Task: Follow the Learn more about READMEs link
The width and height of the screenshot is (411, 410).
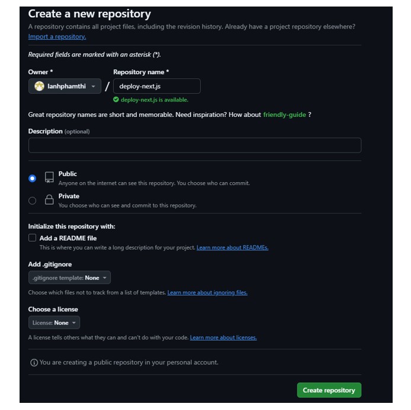Action: [233, 247]
